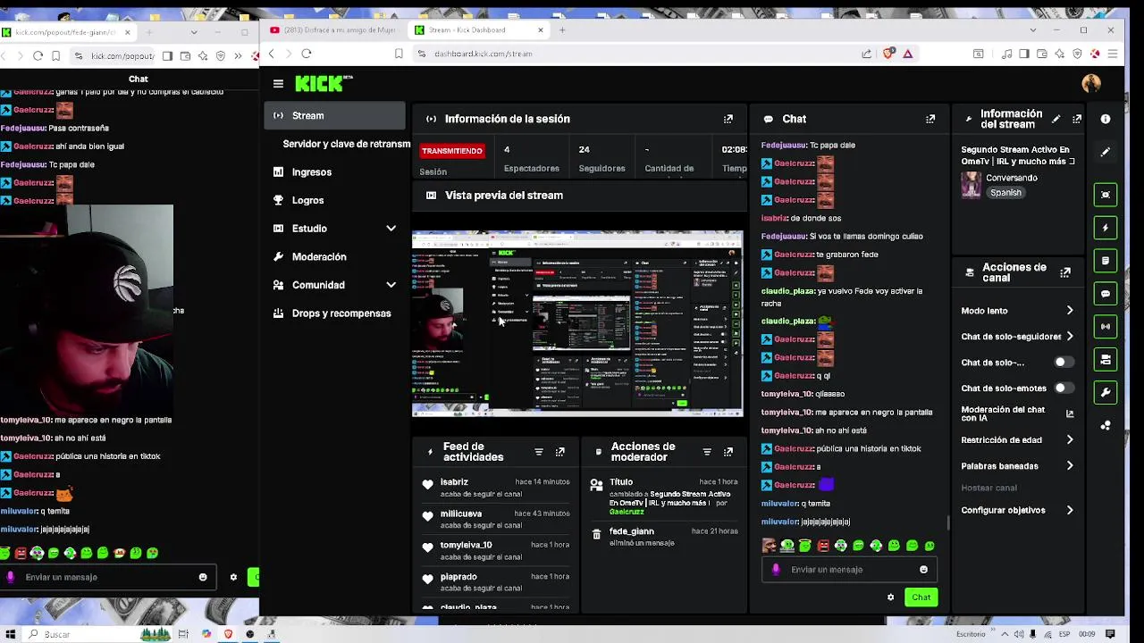Image resolution: width=1144 pixels, height=643 pixels.
Task: Click the message input in popout chat window
Action: tap(105, 577)
